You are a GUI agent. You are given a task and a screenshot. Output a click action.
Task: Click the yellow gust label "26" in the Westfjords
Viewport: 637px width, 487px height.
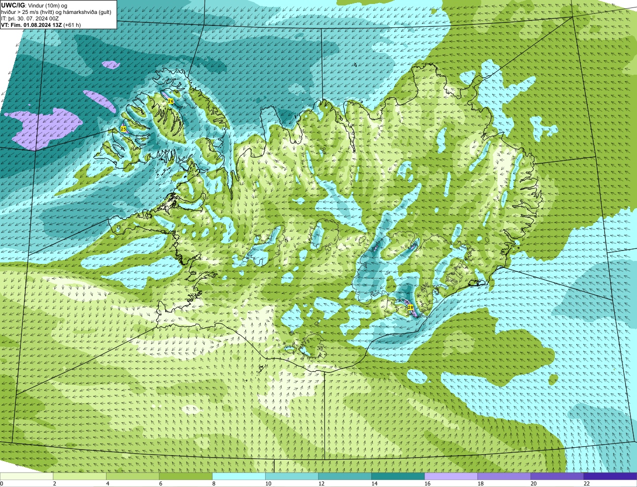click(171, 101)
